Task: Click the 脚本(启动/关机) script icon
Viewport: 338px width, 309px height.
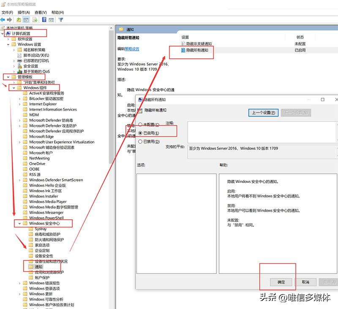Action: tap(19, 55)
